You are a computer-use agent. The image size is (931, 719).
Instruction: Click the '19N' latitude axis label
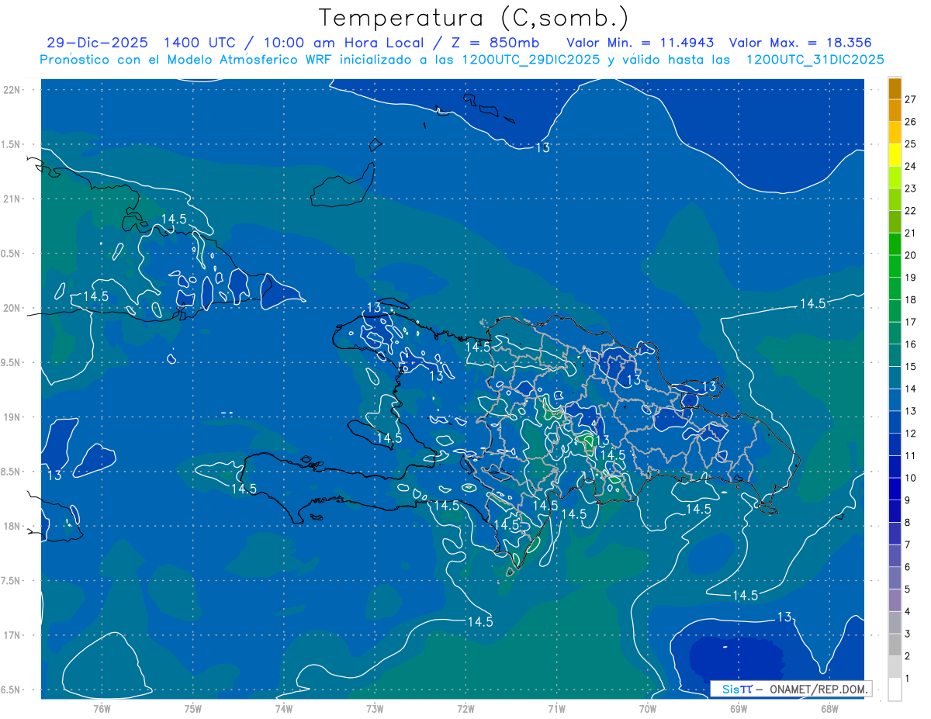click(13, 417)
